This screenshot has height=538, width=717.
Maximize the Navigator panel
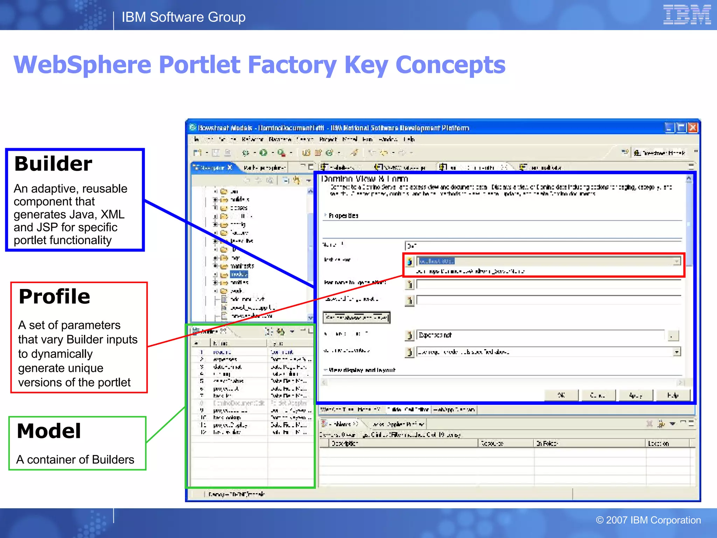[311, 166]
